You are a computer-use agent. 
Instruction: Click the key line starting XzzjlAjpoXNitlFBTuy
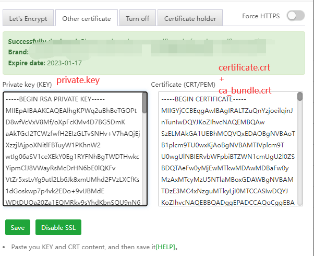(53, 145)
